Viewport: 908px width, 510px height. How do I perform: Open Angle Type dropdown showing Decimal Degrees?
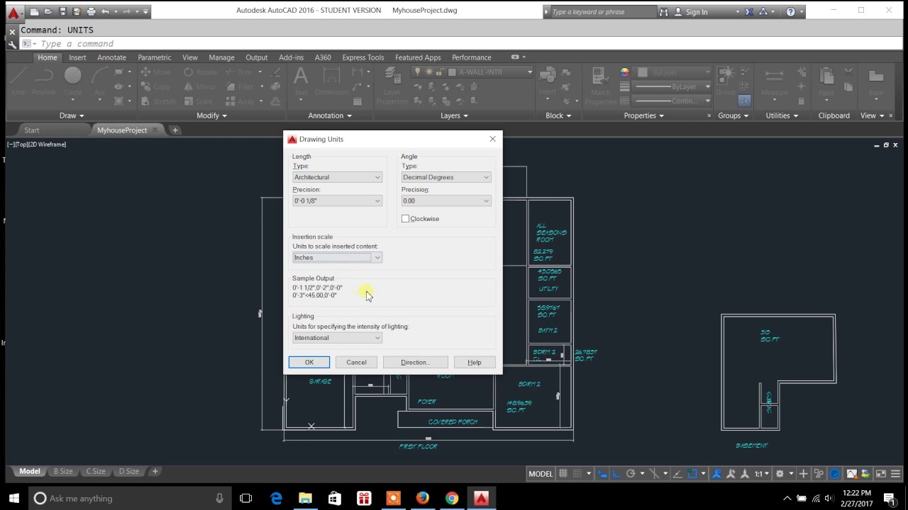point(445,177)
